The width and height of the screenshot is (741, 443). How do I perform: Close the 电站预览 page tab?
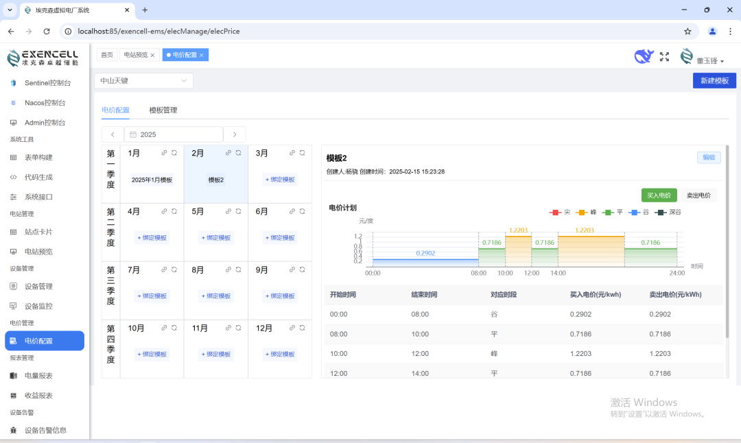click(x=152, y=56)
